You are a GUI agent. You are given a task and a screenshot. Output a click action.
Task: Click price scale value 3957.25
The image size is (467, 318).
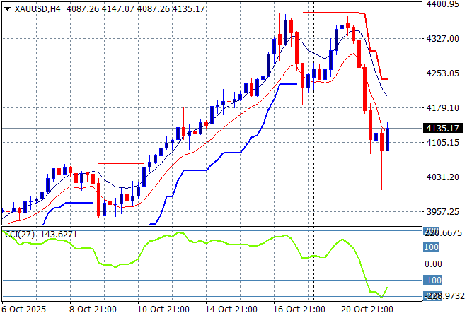click(442, 212)
